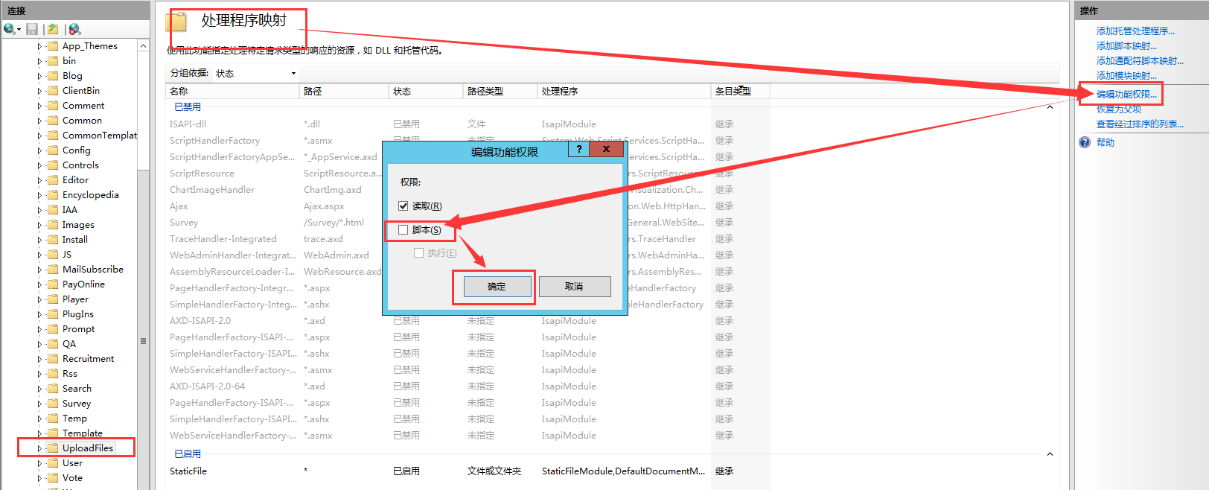Sort by the 处理程序 column header
This screenshot has width=1209, height=490.
pos(560,92)
